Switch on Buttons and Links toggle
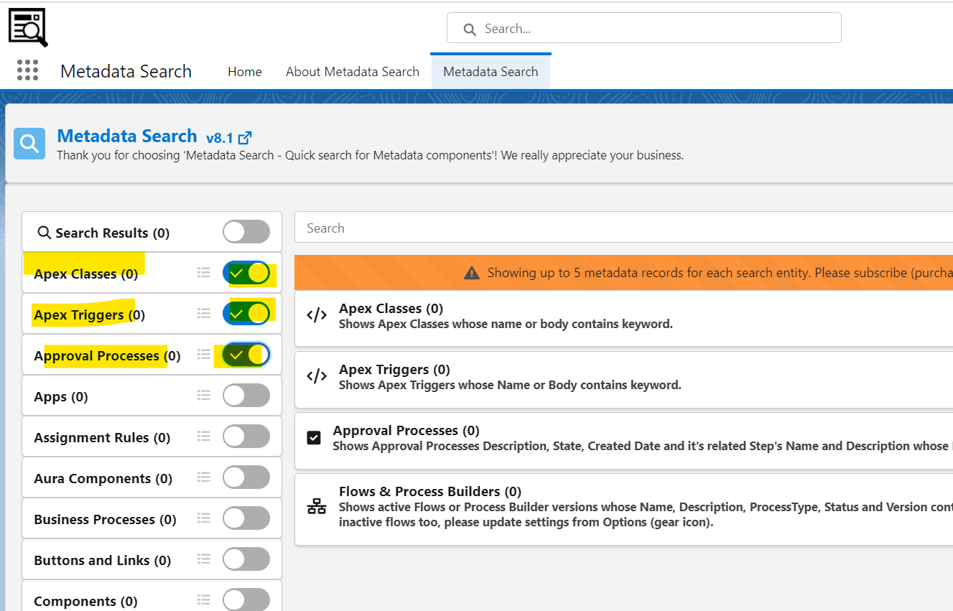The image size is (953, 611). [246, 559]
